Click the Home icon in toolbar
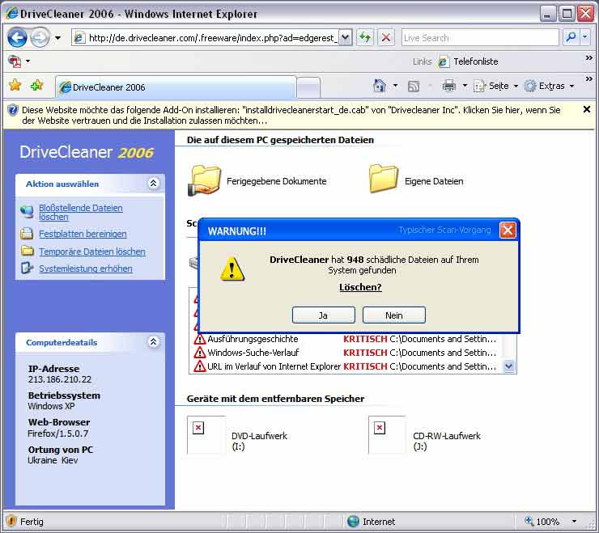 point(379,86)
